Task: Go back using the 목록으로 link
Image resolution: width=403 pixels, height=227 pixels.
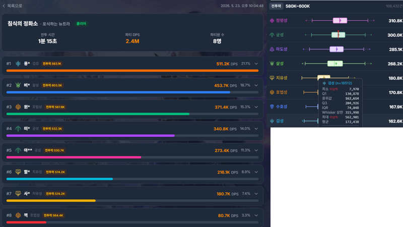Action: pos(12,6)
